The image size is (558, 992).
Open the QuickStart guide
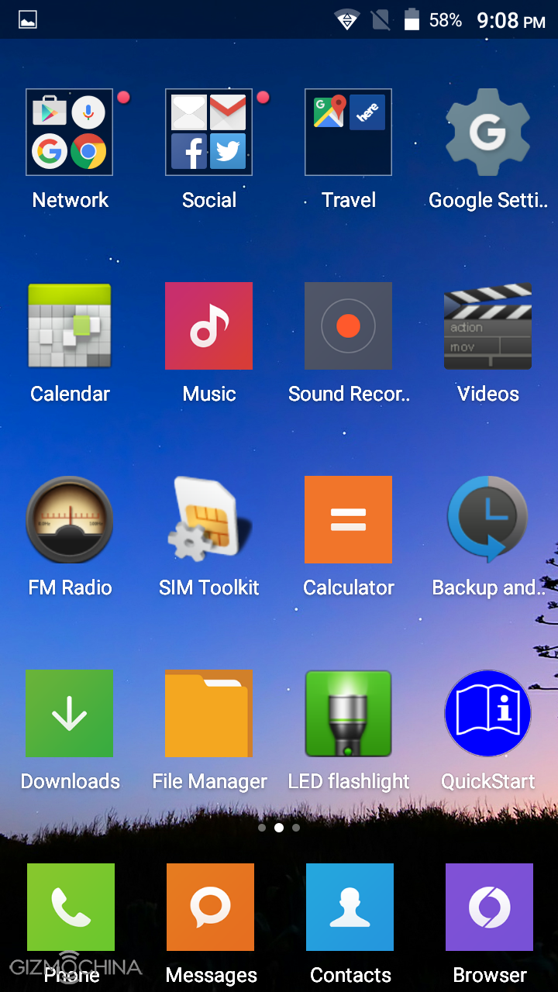tap(487, 713)
